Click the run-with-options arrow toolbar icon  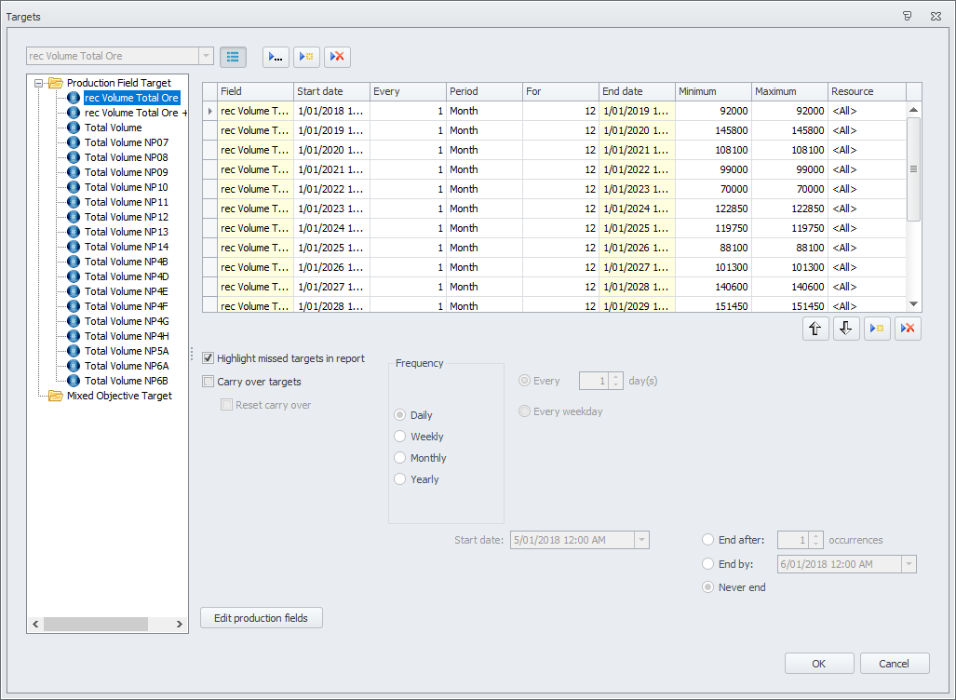(x=276, y=57)
